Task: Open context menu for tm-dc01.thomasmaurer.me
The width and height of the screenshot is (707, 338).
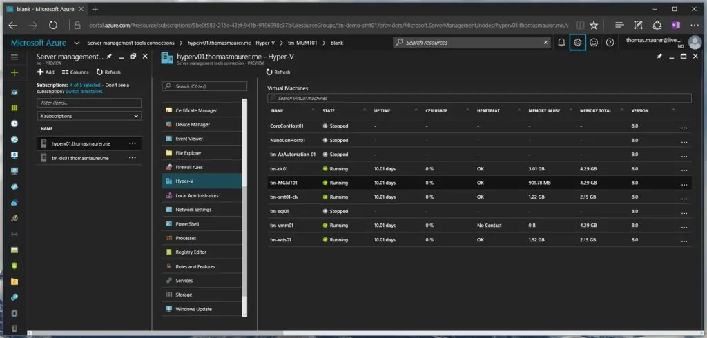Action: point(132,158)
